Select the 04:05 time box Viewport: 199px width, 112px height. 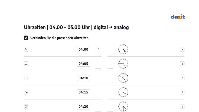[83, 64]
